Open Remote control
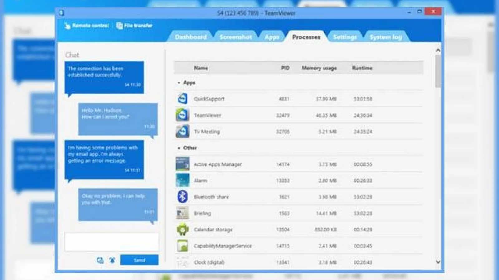The width and height of the screenshot is (499, 280). tap(86, 26)
